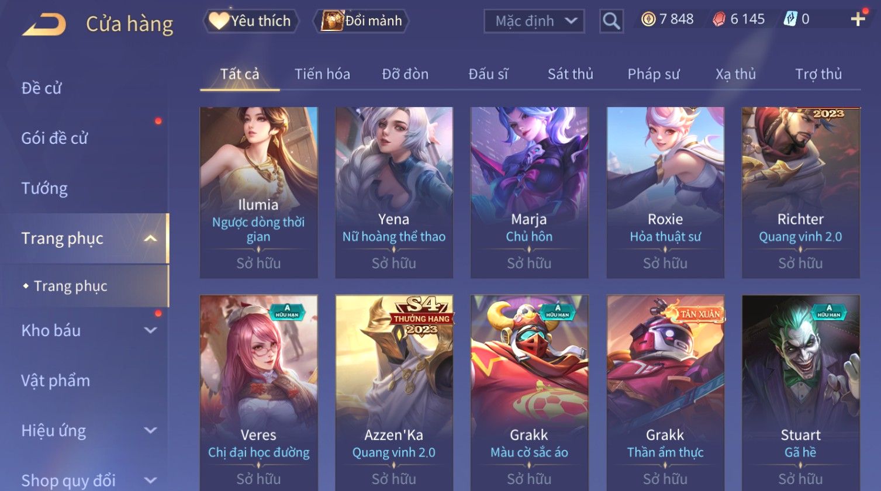Screen dimensions: 881x491
Task: Select the Tiến hóa tab
Action: 322,74
